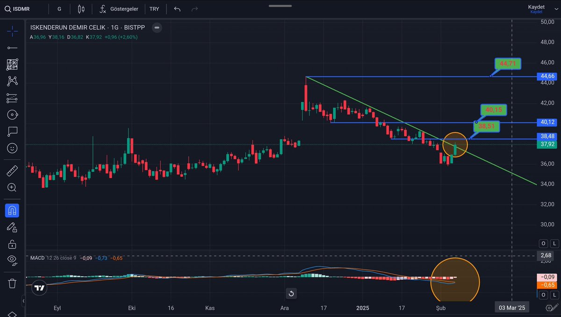The image size is (561, 317).
Task: Open the candlestick chart type selector
Action: click(81, 8)
